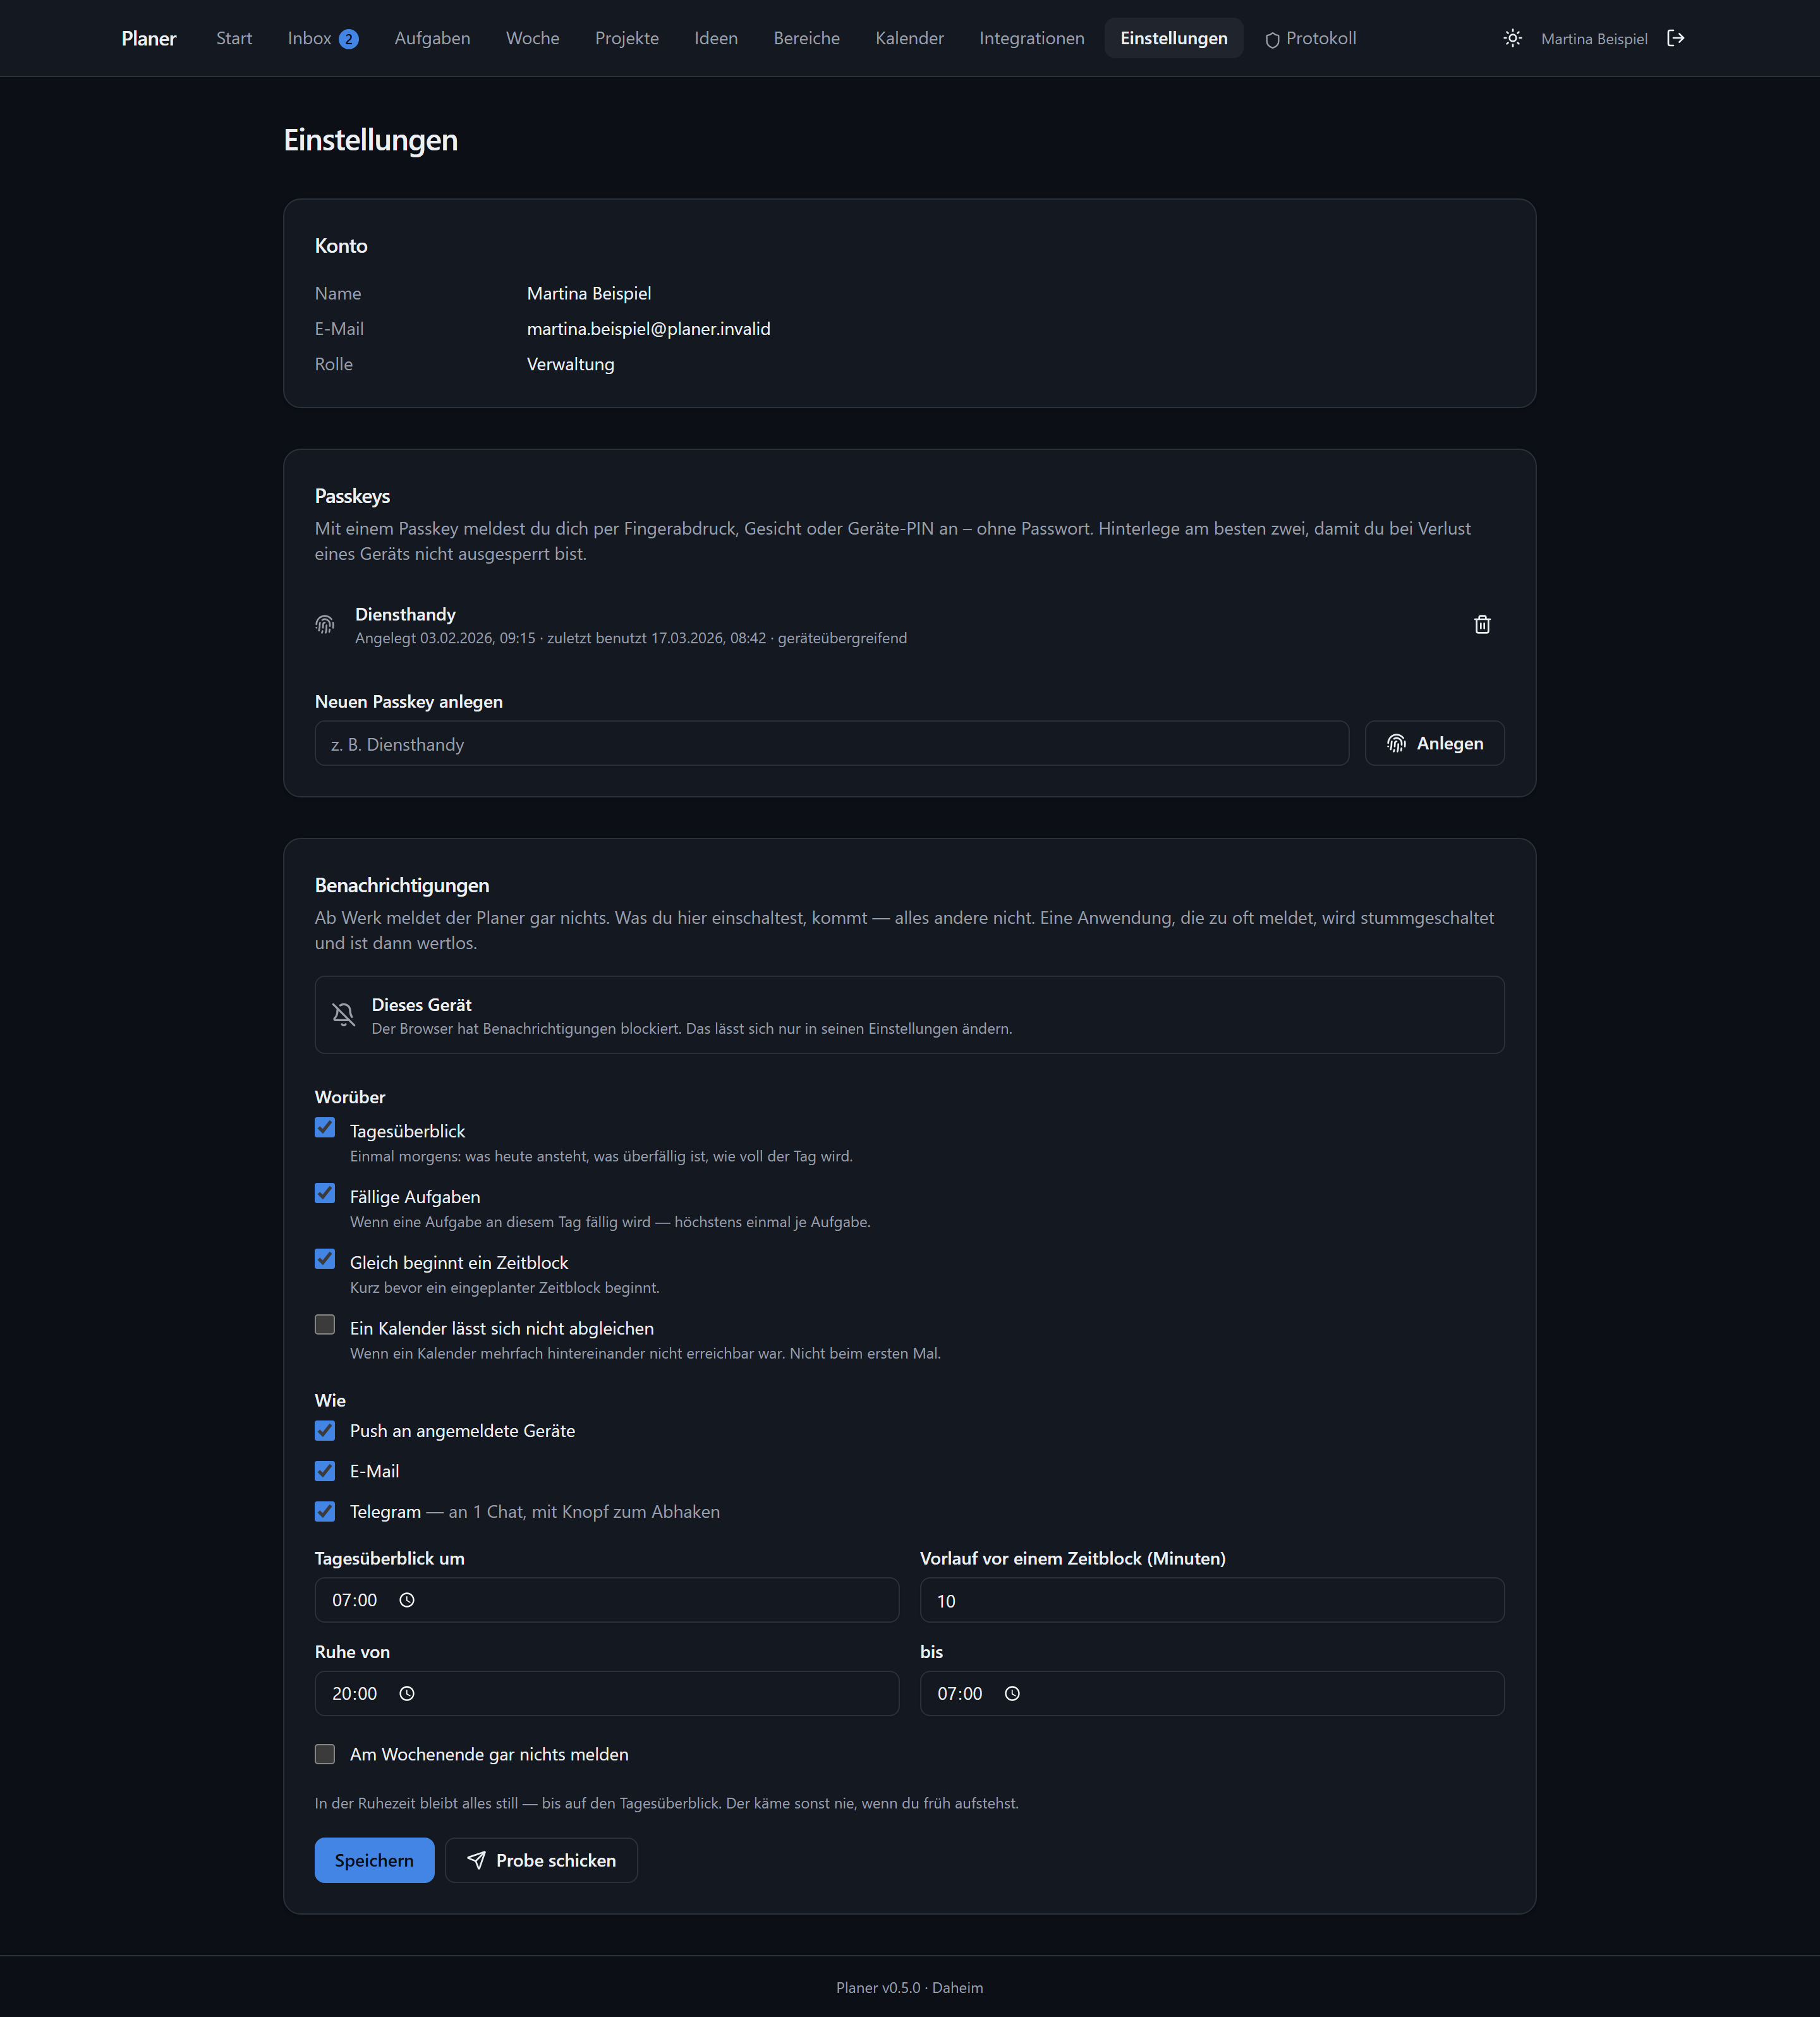1820x2017 pixels.
Task: Enable the Kalender lässt sich nicht abgleichen checkbox
Action: click(325, 1324)
